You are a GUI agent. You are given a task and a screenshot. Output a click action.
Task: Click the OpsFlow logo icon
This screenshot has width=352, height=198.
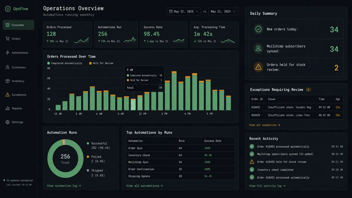(8, 9)
